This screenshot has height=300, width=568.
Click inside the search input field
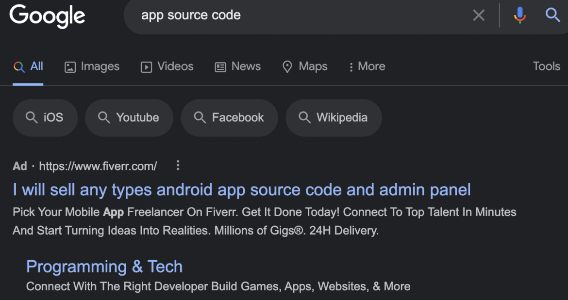(x=291, y=15)
